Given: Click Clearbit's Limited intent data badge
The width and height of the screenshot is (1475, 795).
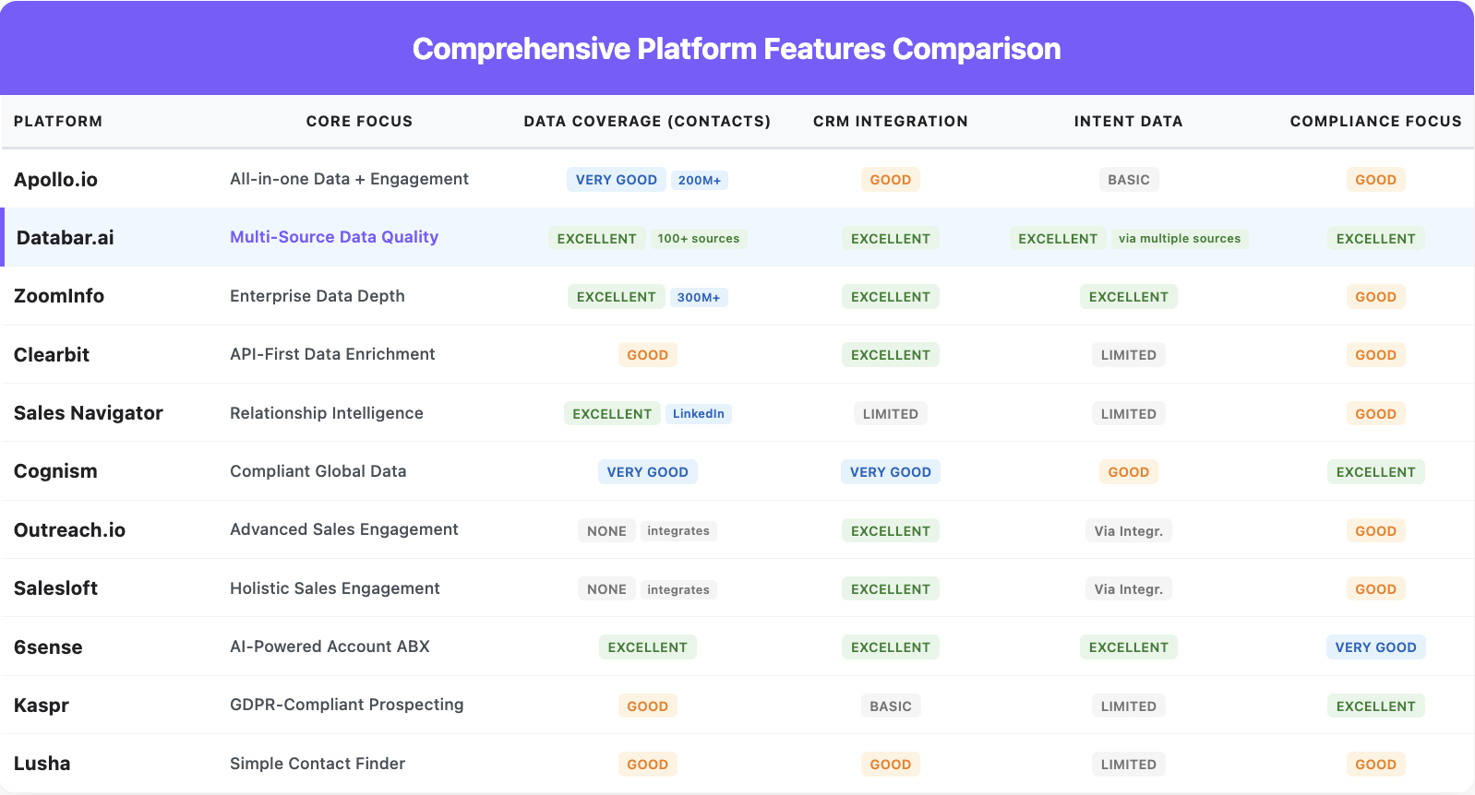Looking at the screenshot, I should 1129,355.
